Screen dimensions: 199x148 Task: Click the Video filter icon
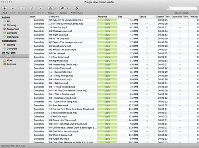(x=4, y=60)
